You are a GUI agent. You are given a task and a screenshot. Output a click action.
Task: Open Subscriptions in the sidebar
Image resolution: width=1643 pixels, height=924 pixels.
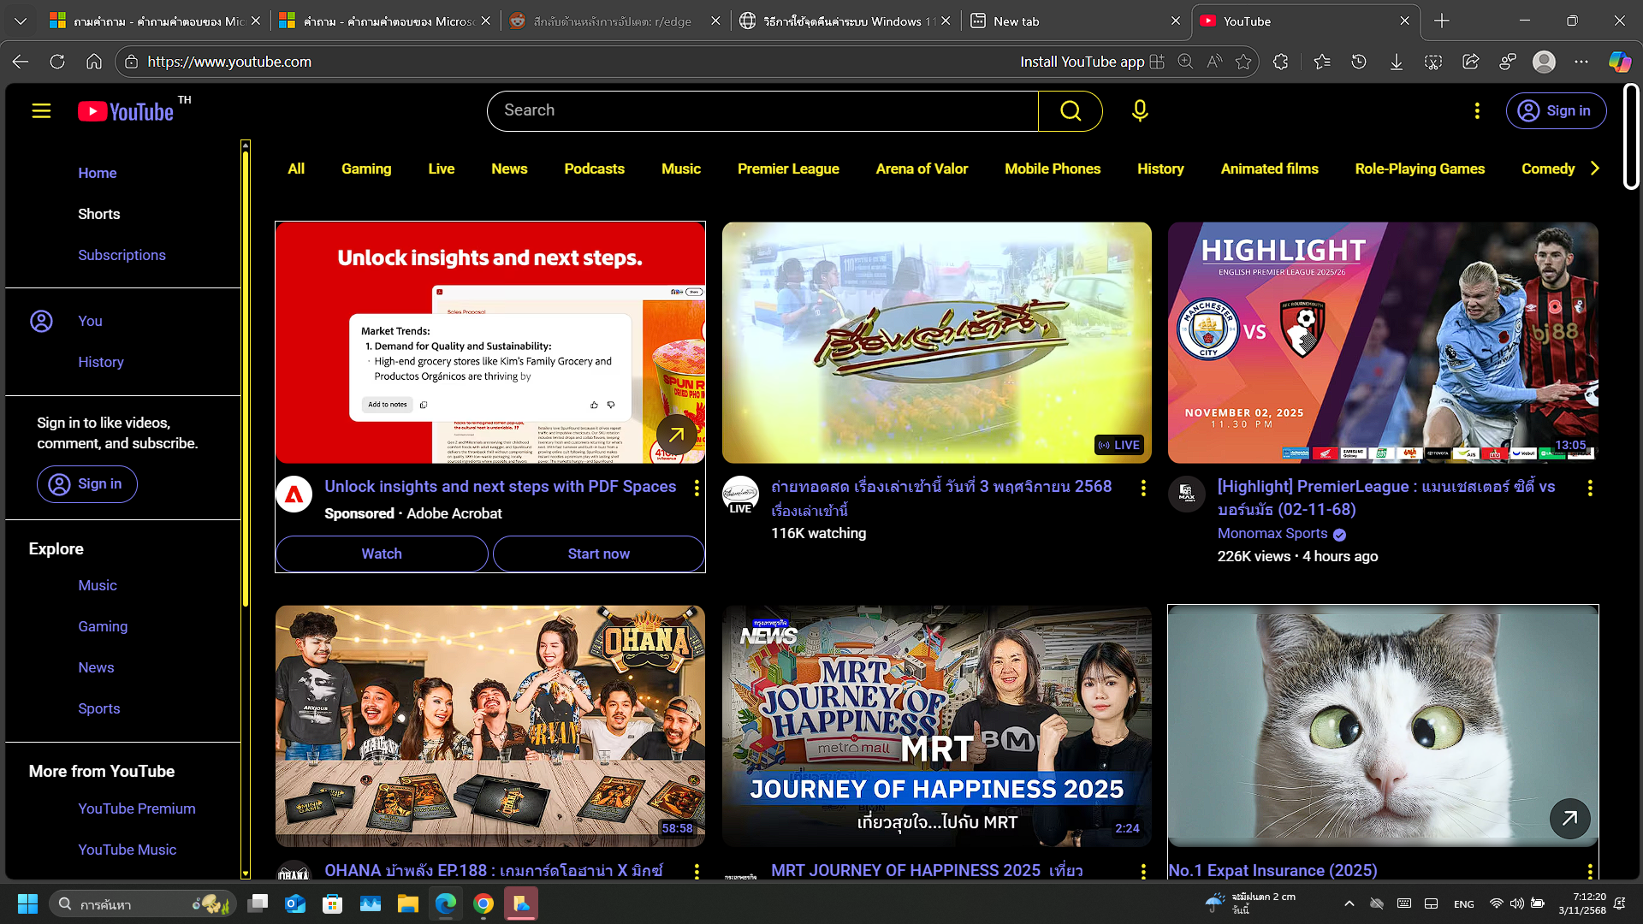[122, 255]
